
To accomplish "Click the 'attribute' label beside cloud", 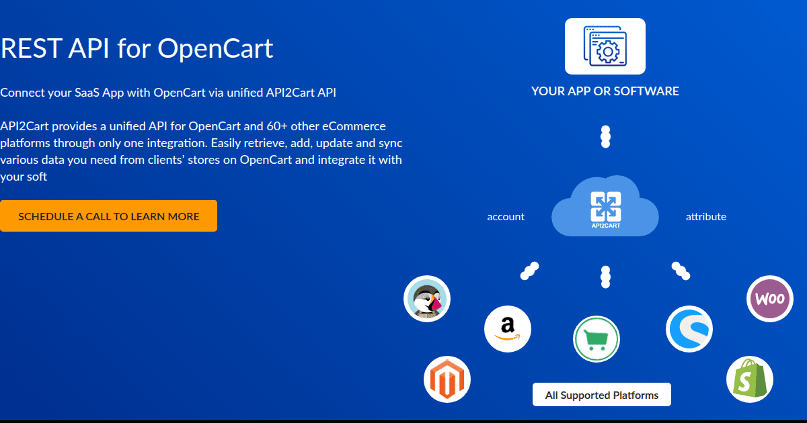I will pos(706,216).
